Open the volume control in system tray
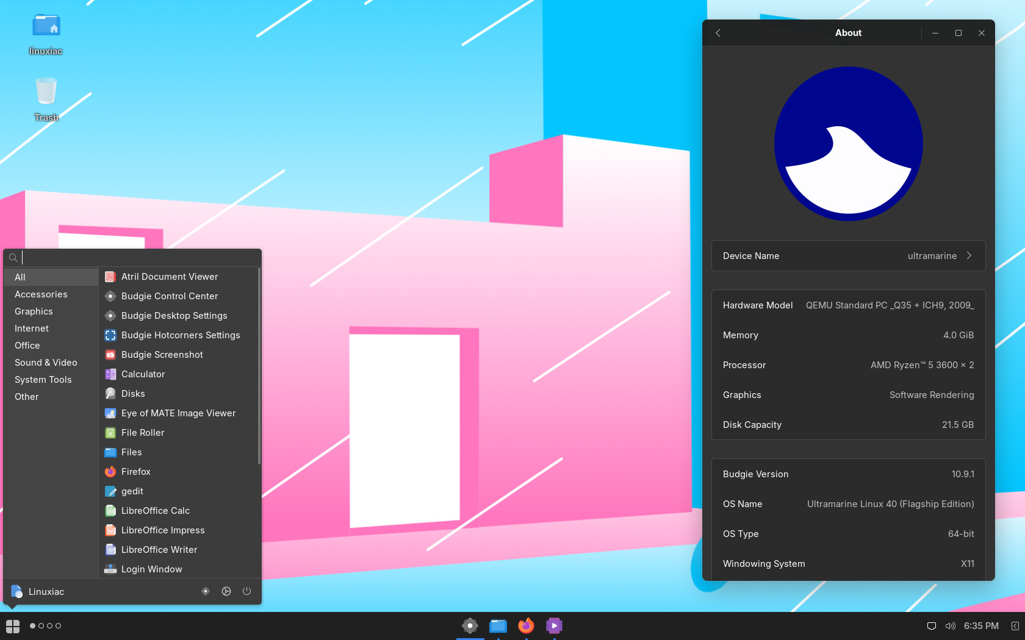This screenshot has height=640, width=1025. tap(950, 626)
